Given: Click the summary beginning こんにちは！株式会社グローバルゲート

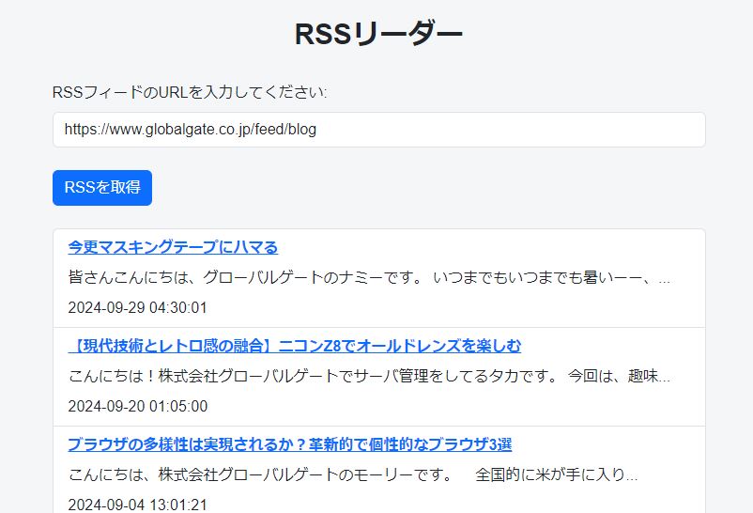Looking at the screenshot, I should [369, 376].
